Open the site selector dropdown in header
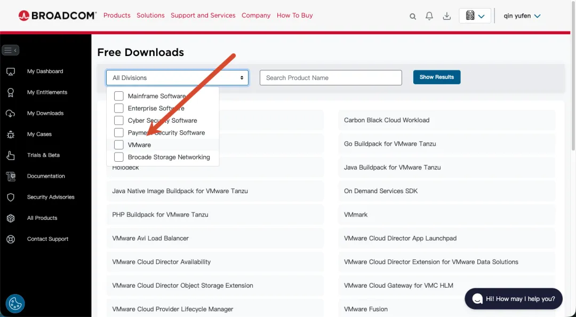The image size is (576, 317). [x=475, y=16]
